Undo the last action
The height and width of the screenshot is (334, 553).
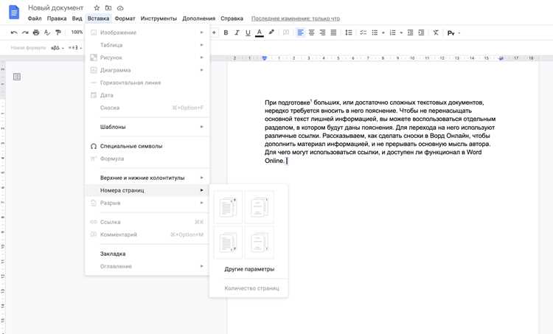coord(14,32)
